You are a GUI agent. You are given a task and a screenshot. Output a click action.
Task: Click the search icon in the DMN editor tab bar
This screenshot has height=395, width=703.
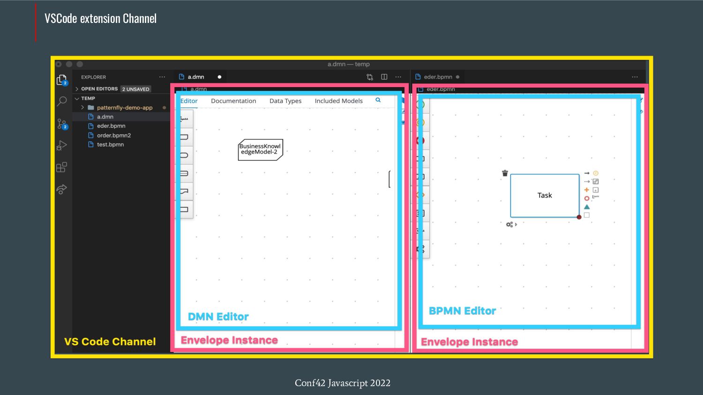[378, 100]
